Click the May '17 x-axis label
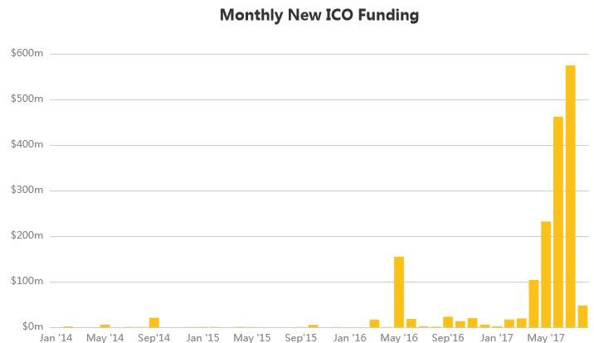594x343 pixels. pos(545,338)
